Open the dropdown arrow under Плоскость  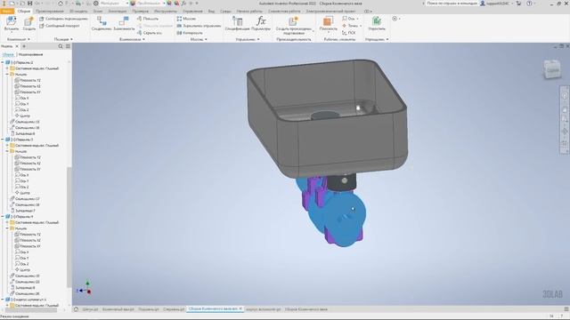[329, 33]
